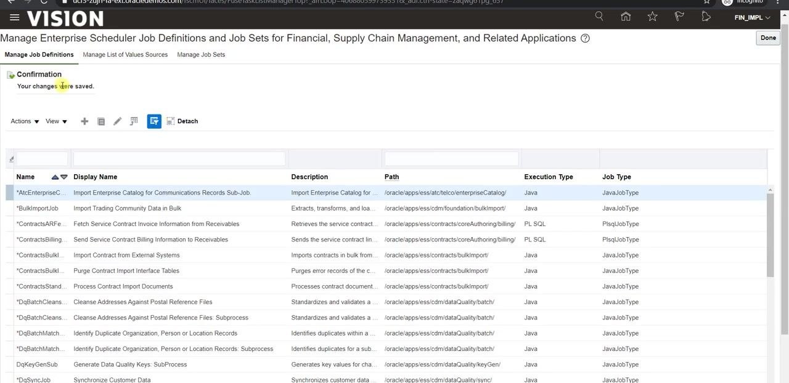The height and width of the screenshot is (383, 789).
Task: Click path /oracle/apps/ess/cdm/dataQuality/keyGen/
Action: pos(442,365)
